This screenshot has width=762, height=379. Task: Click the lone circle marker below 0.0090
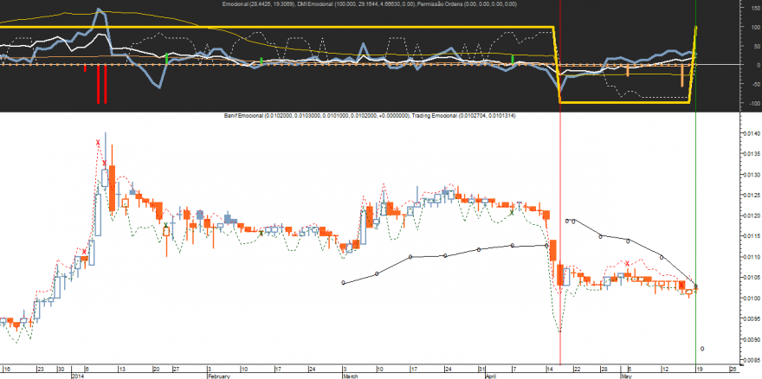click(702, 349)
